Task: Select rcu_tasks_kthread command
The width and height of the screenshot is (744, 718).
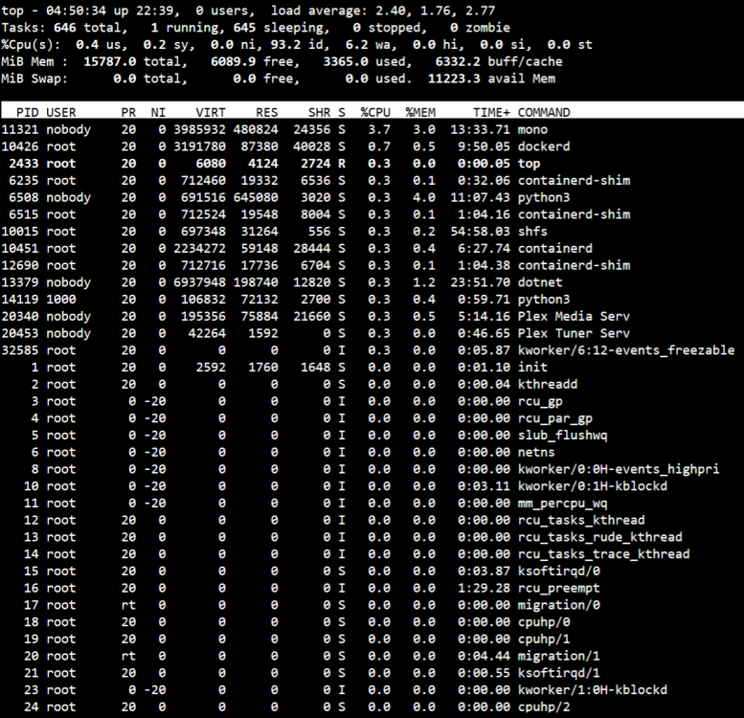Action: coord(581,520)
